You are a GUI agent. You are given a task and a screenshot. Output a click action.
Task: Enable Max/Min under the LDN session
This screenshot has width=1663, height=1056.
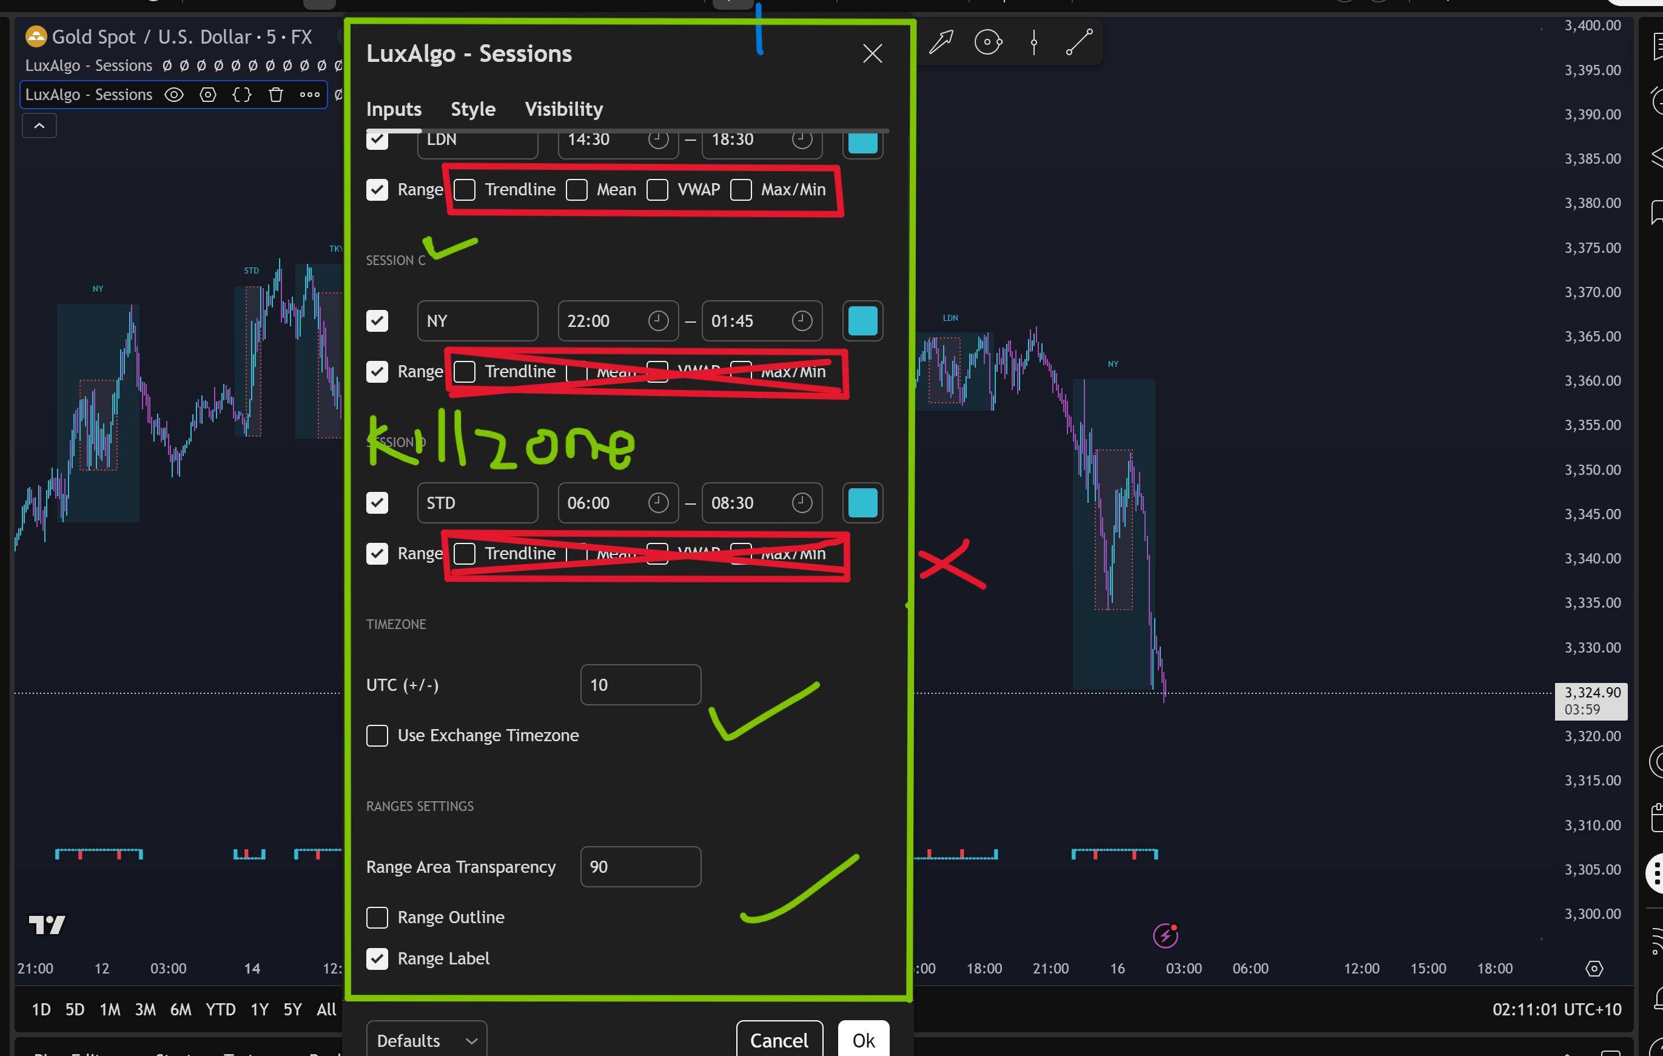coord(741,189)
